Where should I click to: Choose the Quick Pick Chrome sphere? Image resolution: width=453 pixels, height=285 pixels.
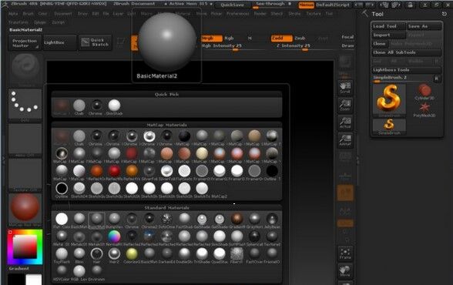(x=96, y=106)
